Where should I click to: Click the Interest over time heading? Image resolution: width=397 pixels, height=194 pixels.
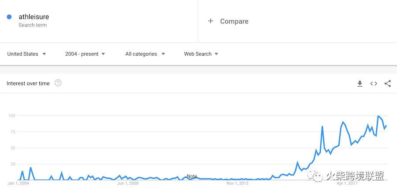pos(28,84)
